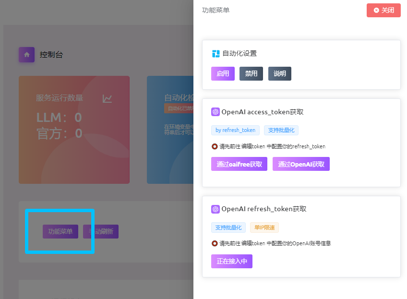The image size is (407, 299).
Task: Close the 功能菜单 drawer with 关闭
Action: coord(383,10)
